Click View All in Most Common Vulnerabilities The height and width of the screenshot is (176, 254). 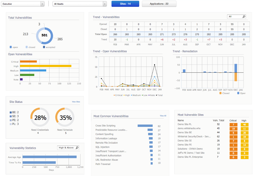coord(163,116)
